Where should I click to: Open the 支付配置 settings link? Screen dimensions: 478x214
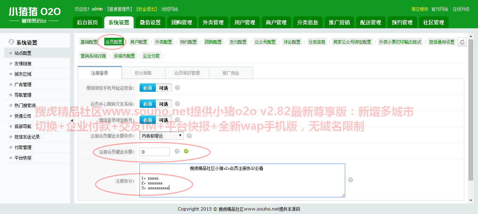click(x=238, y=42)
